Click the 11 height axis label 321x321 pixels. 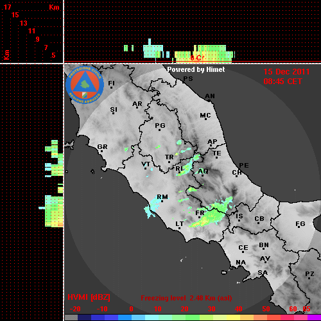coord(31,31)
